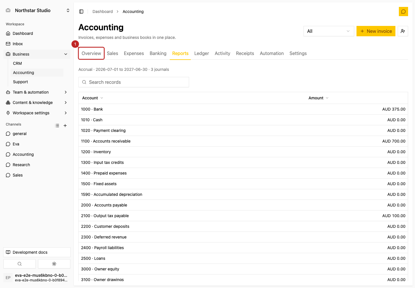Collapse the Business section
This screenshot has width=415, height=288.
tap(37, 54)
